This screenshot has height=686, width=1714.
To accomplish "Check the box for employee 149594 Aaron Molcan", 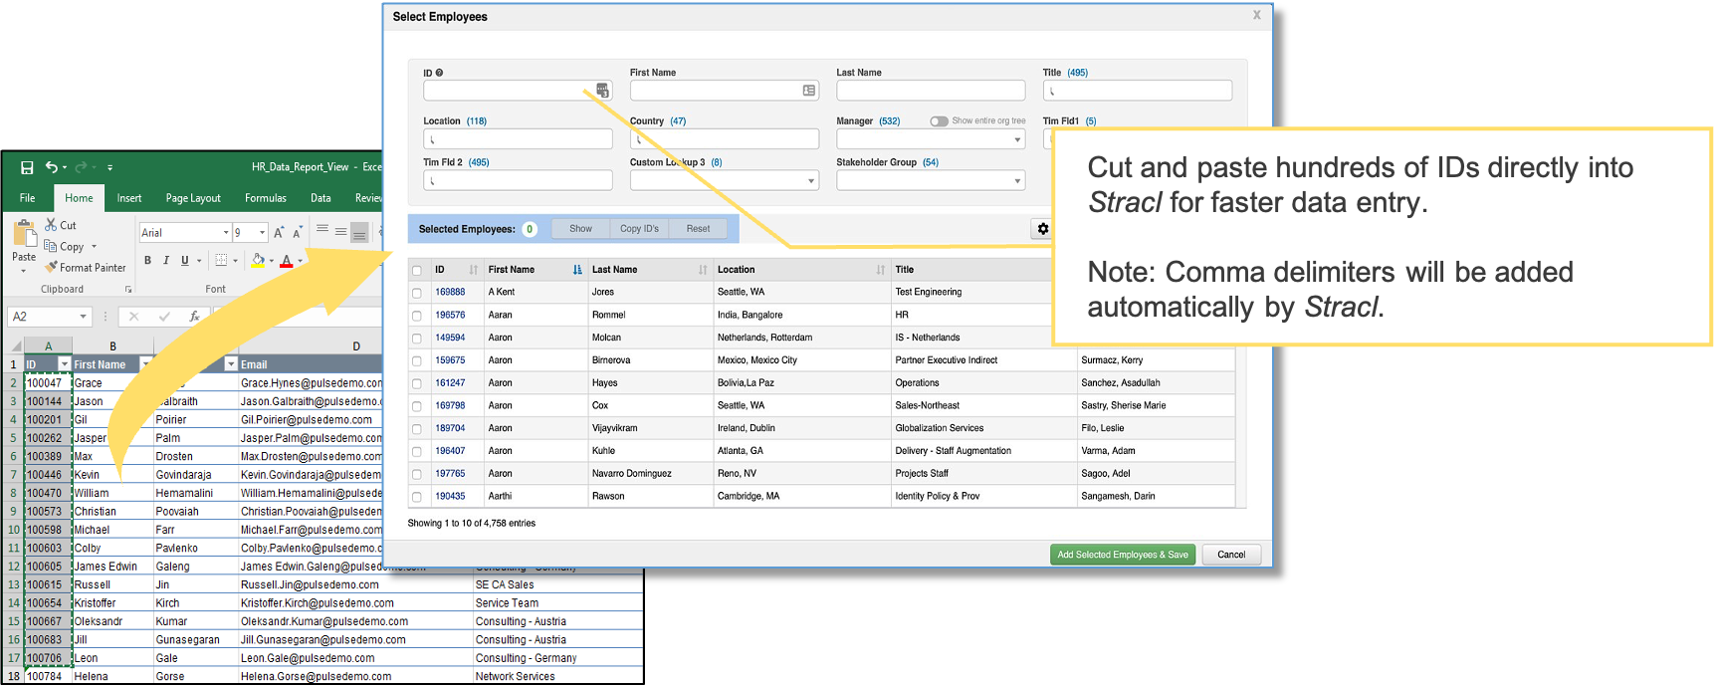I will click(417, 339).
